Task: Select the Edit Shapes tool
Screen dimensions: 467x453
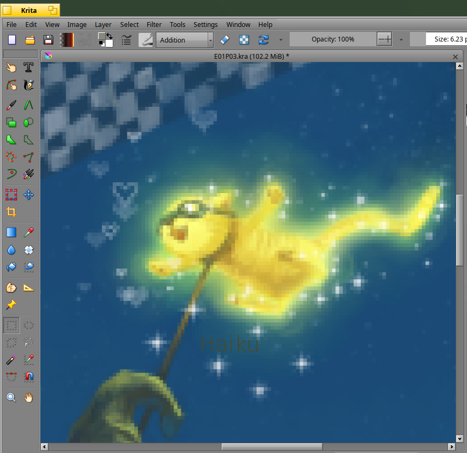Action: (x=11, y=85)
